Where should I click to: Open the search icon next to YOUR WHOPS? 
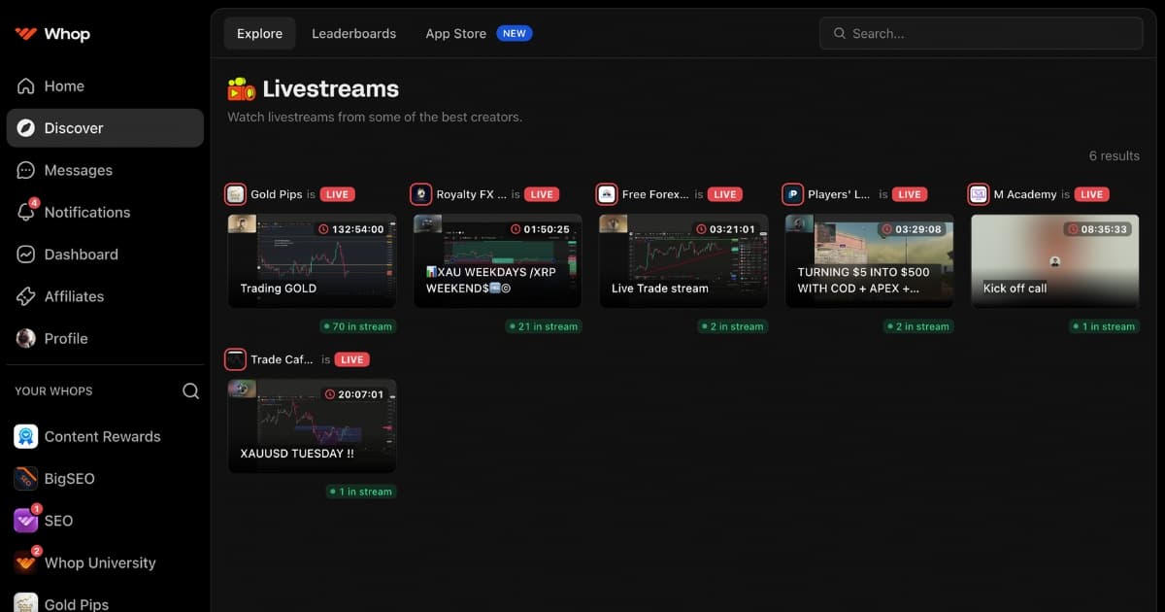[190, 391]
